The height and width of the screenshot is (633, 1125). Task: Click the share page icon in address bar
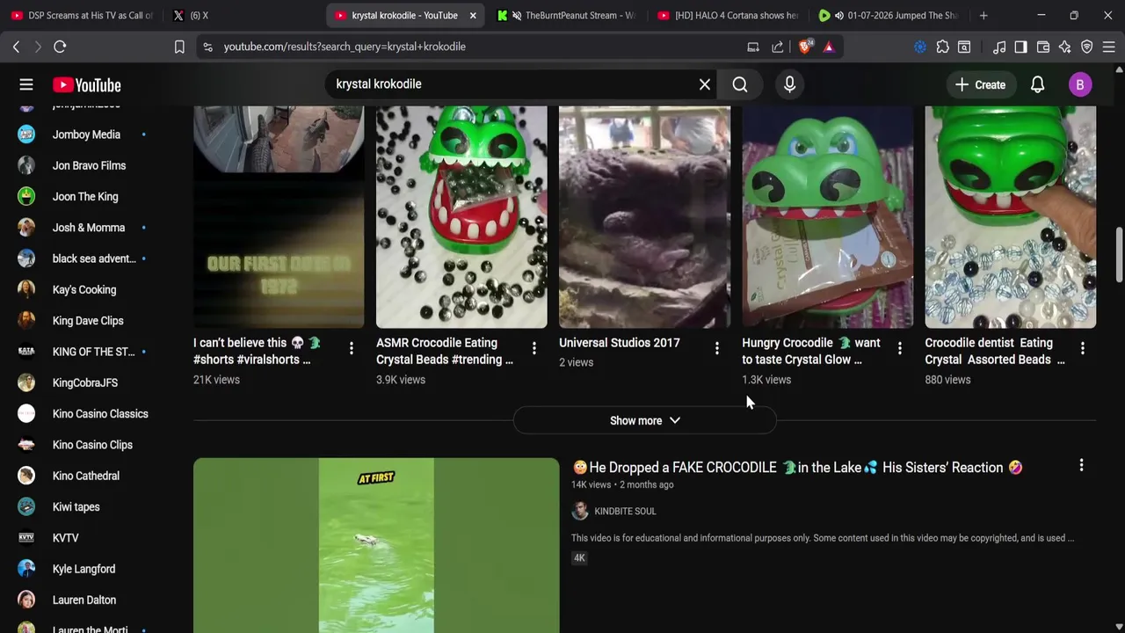[x=778, y=47]
